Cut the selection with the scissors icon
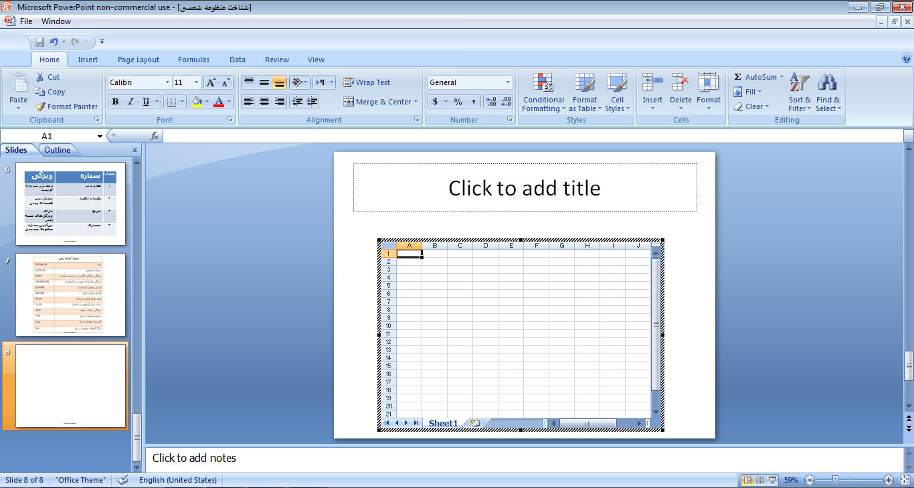Screen dimensions: 914x488 click(x=39, y=77)
